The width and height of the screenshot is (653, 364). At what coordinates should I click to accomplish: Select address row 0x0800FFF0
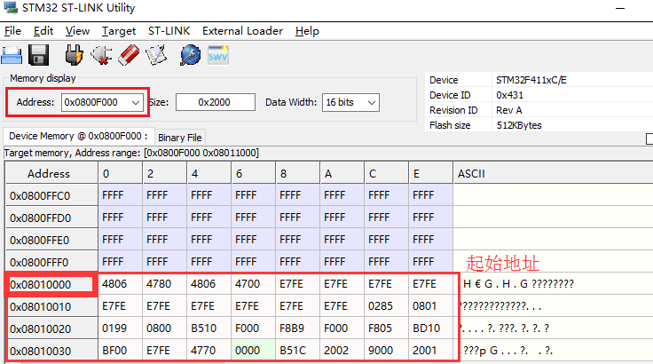pos(51,262)
